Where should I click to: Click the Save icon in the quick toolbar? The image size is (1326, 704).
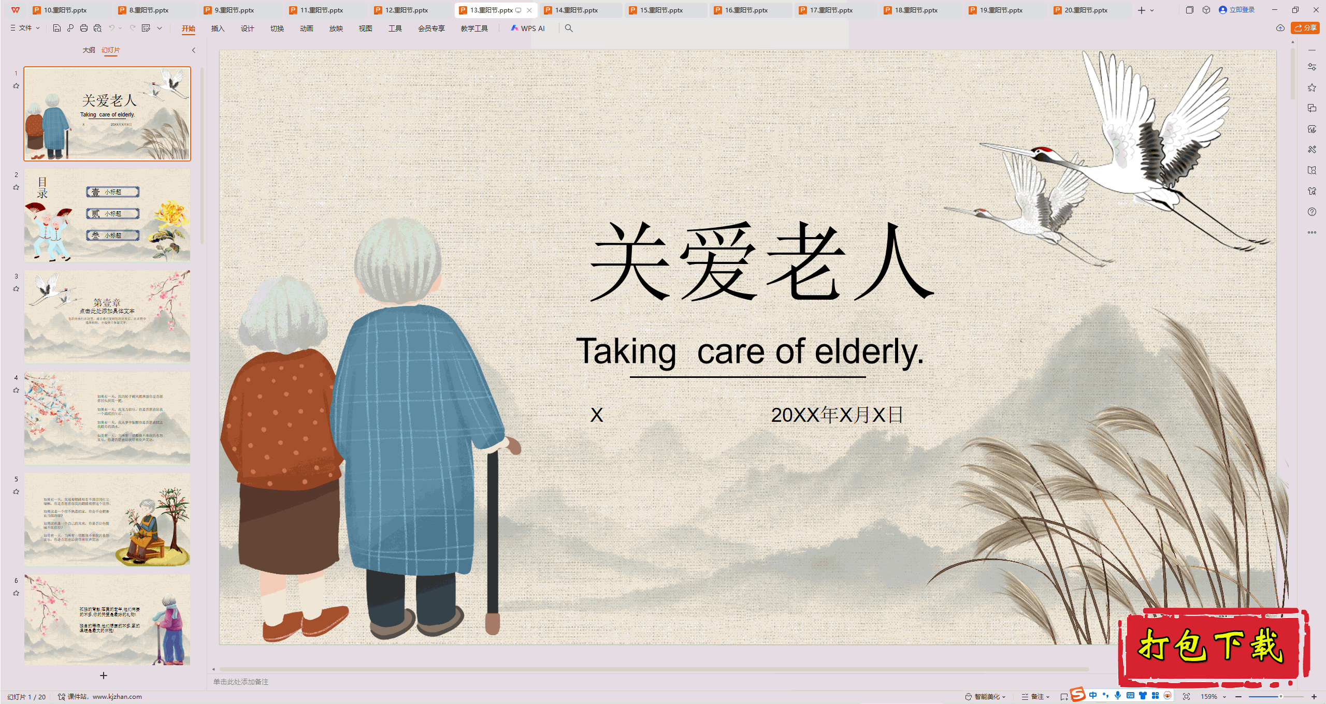click(57, 28)
